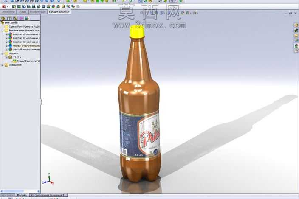Screen dimensions: 299x199
Task: Collapse the Надписи folder node
Action: 3,53
